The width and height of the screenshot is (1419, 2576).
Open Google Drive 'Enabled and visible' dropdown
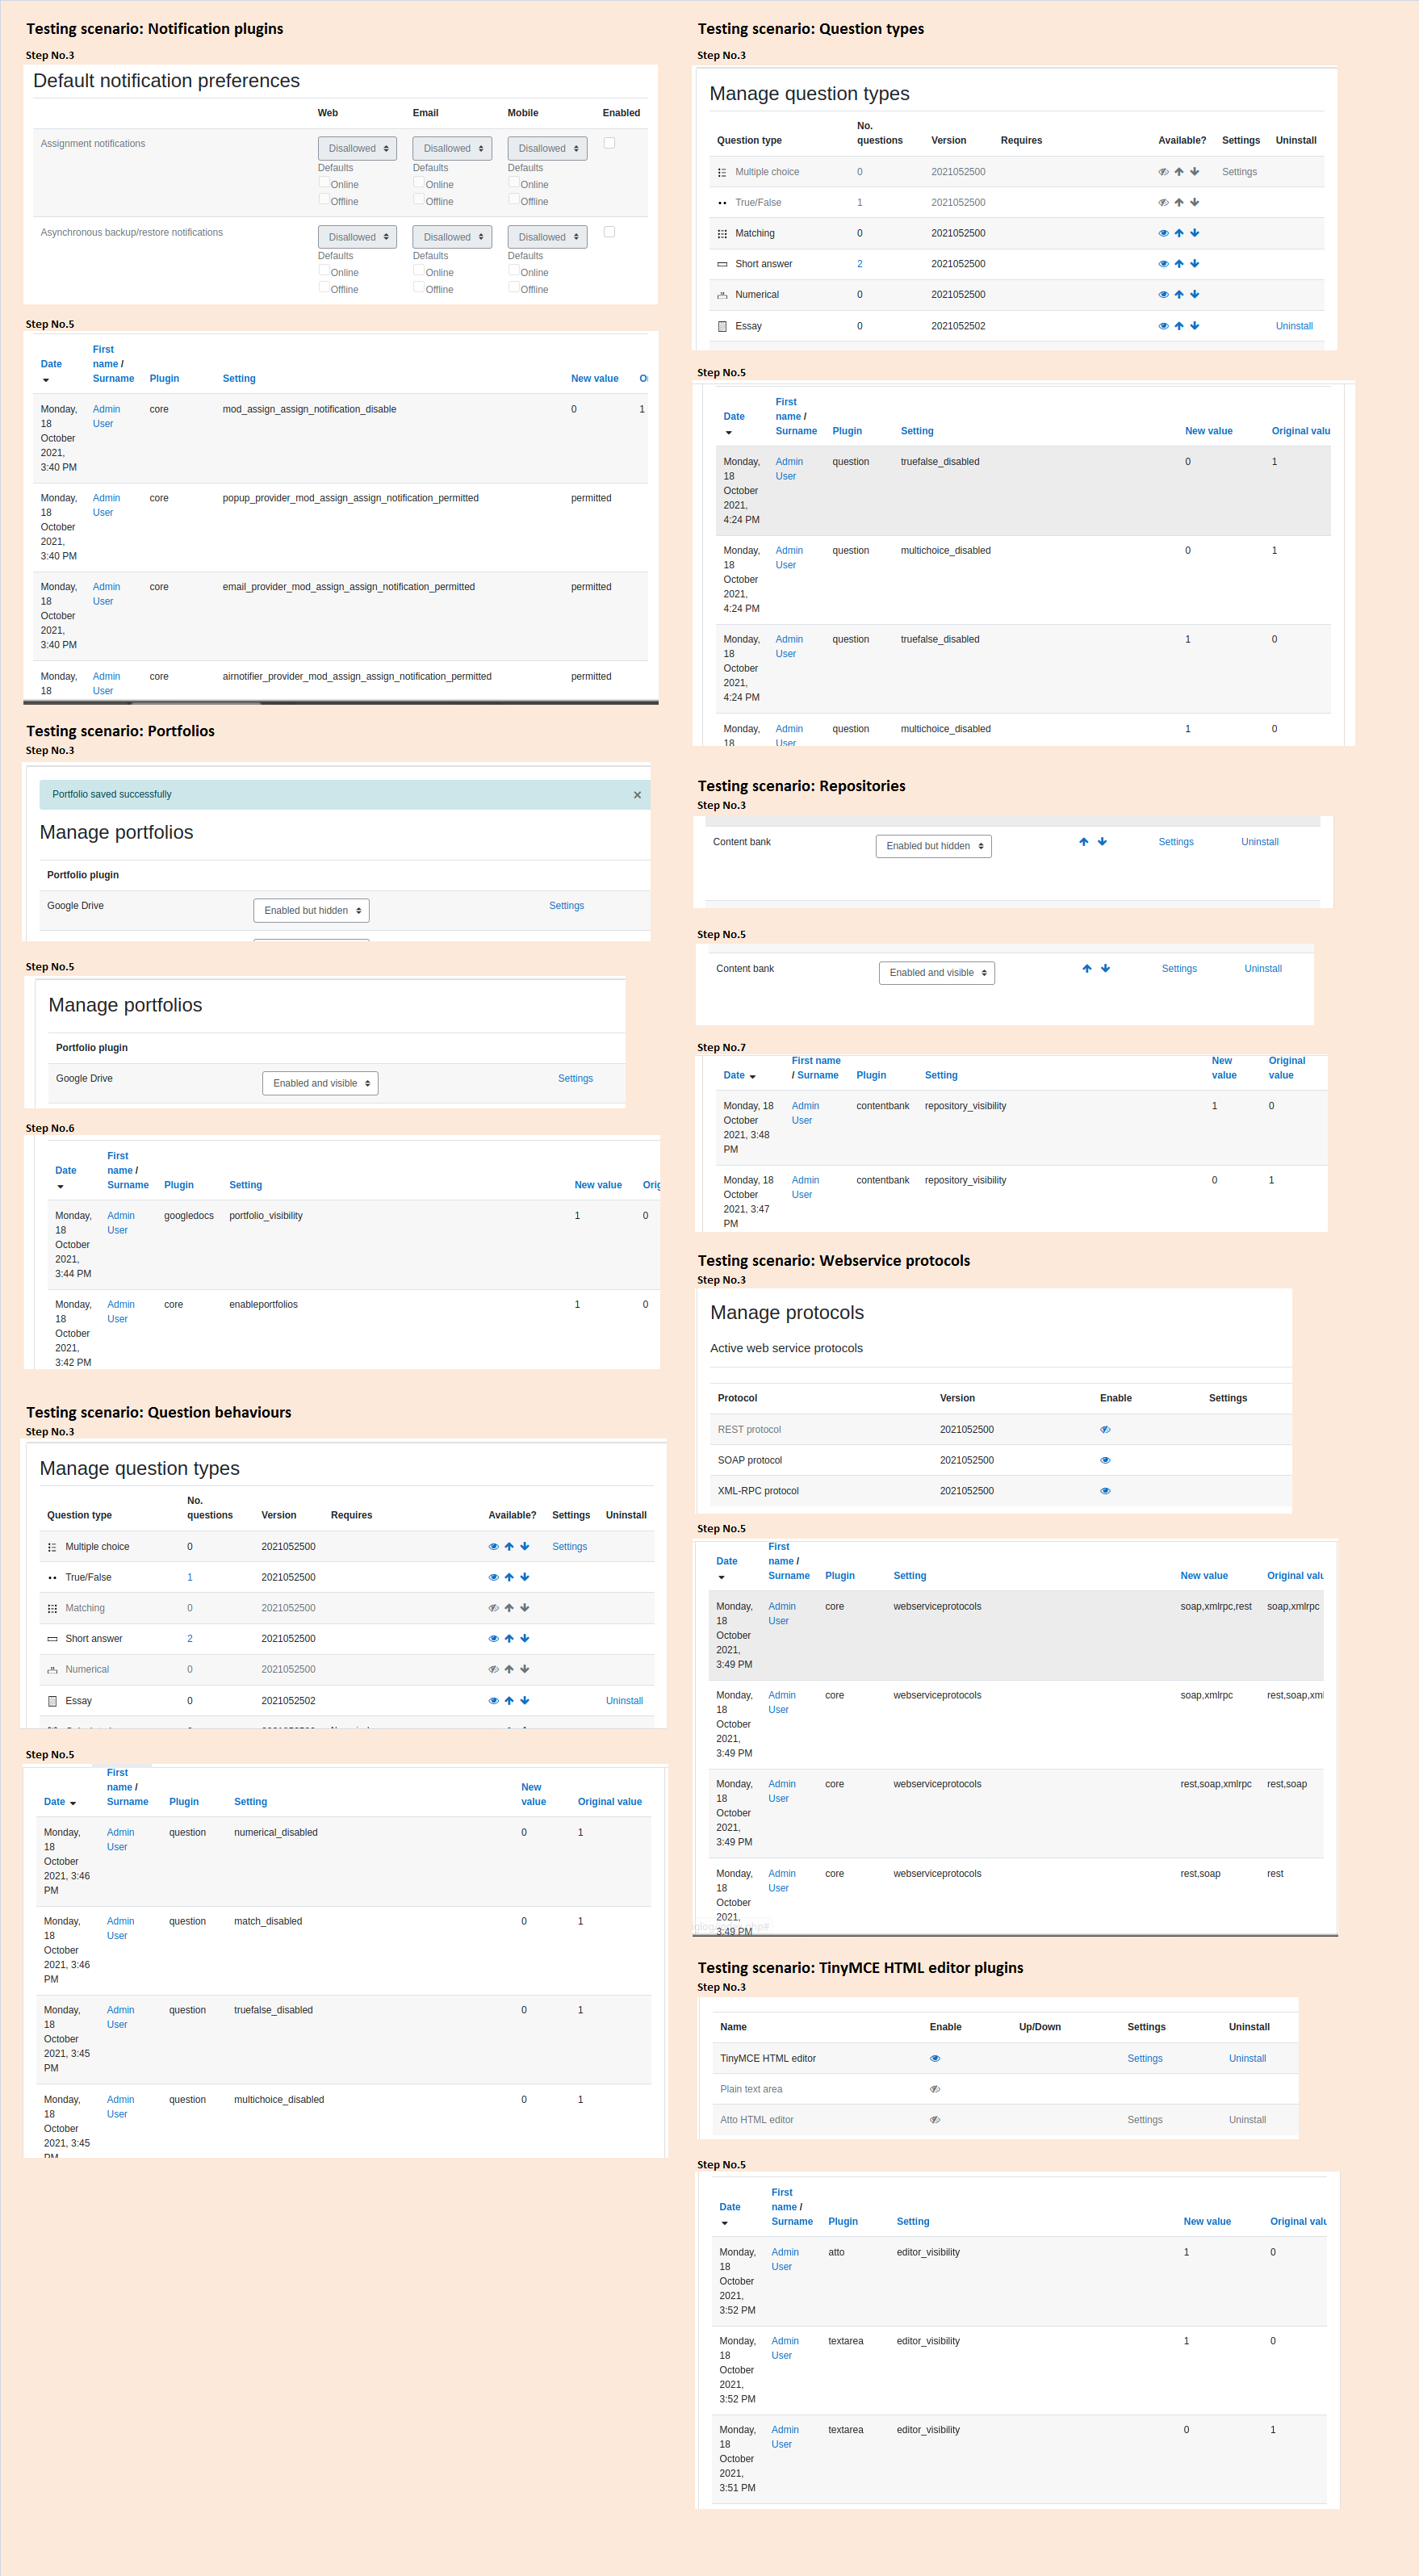coord(320,1084)
